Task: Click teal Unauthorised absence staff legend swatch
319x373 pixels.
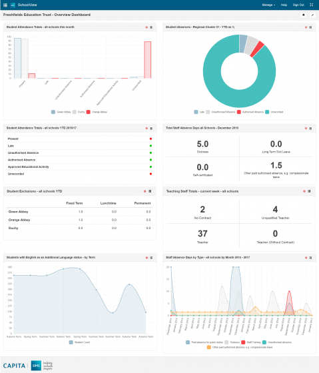Action: [264, 342]
